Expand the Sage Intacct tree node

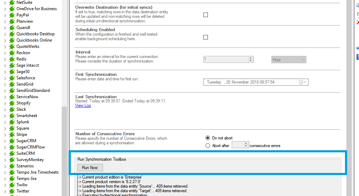[5, 65]
